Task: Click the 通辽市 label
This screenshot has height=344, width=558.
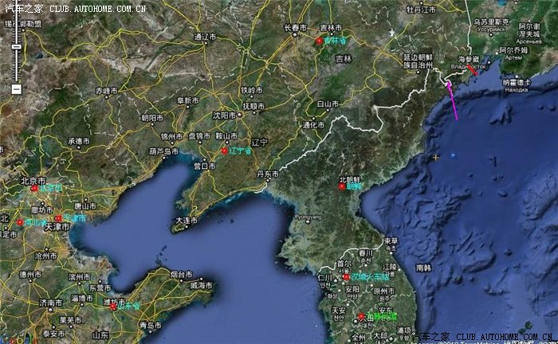Action: (x=206, y=37)
